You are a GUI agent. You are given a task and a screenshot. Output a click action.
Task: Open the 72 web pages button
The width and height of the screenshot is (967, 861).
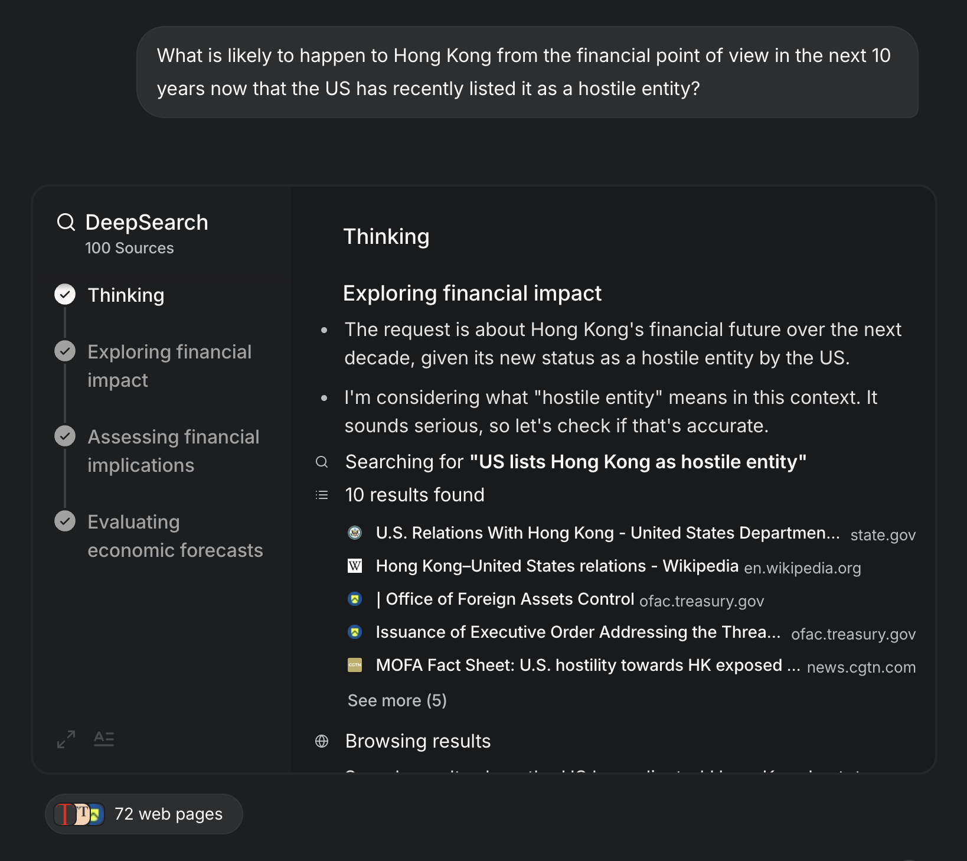pyautogui.click(x=144, y=814)
